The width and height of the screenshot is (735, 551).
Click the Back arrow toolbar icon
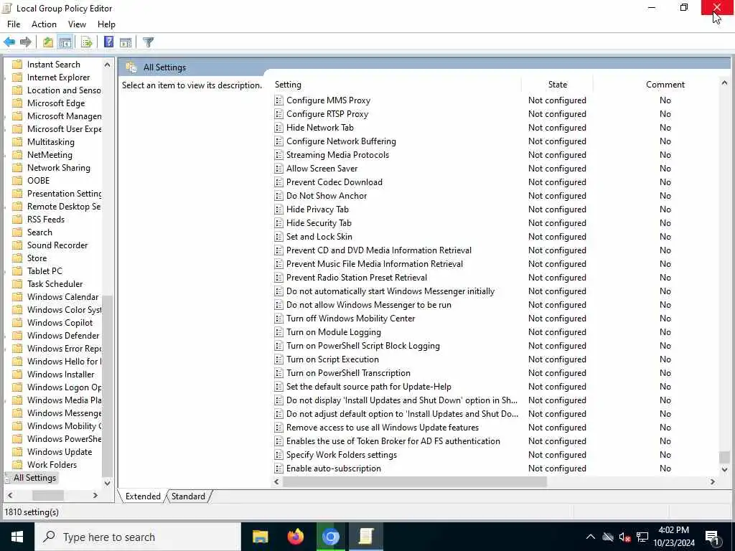click(x=9, y=42)
